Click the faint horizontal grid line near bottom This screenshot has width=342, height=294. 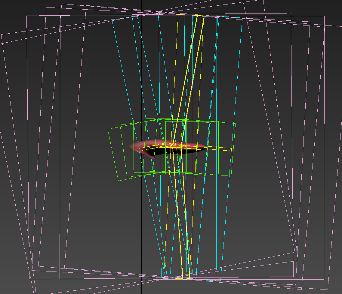click(x=90, y=250)
